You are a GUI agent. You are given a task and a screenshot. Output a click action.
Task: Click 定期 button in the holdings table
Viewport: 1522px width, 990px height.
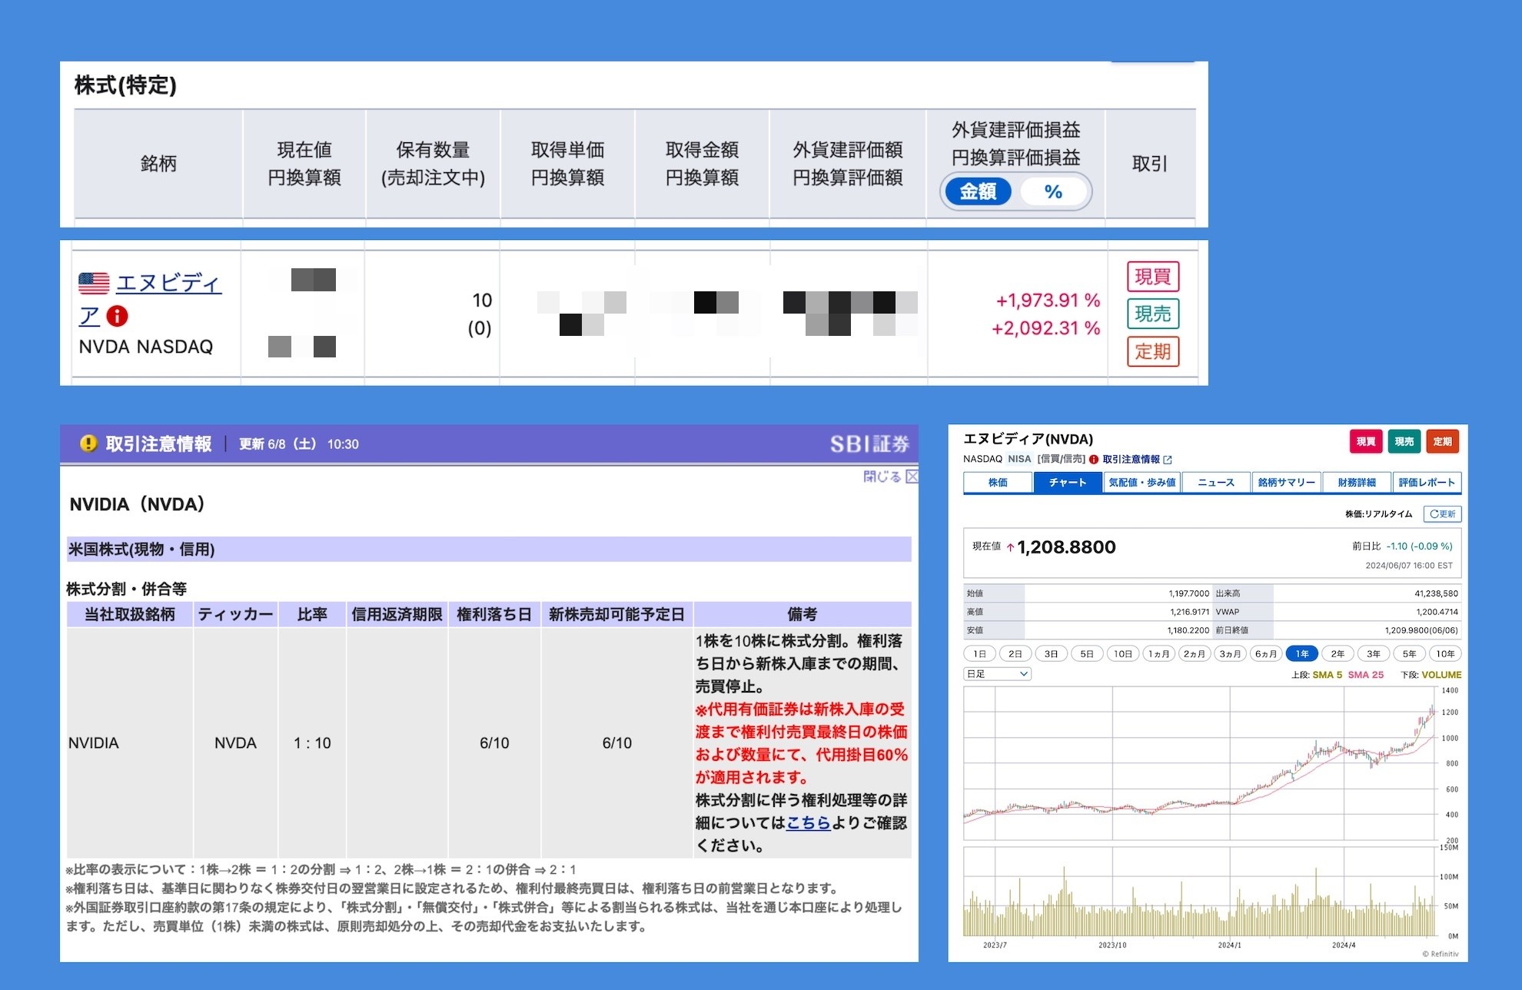coord(1153,351)
